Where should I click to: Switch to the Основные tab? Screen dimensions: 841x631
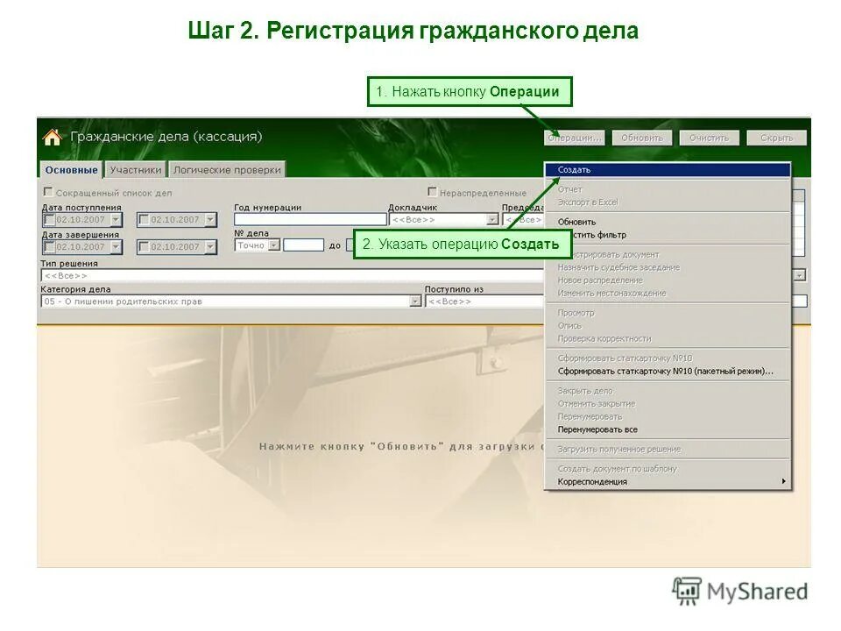[71, 169]
